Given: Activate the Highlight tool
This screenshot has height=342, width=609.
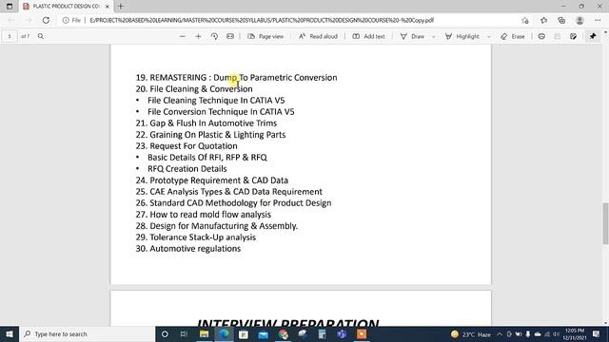Looking at the screenshot, I should 462,36.
